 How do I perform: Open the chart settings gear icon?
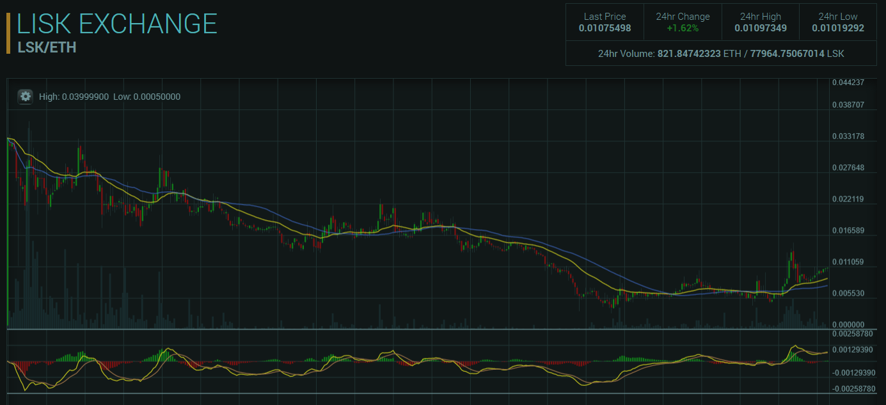point(26,97)
